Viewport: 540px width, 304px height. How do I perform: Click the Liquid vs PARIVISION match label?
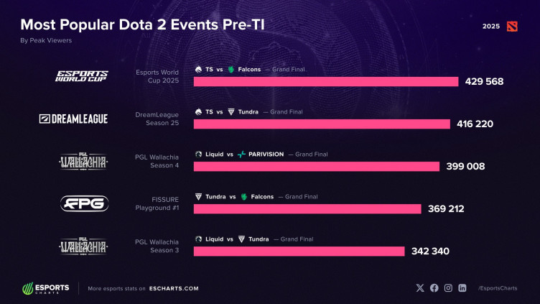pyautogui.click(x=240, y=154)
